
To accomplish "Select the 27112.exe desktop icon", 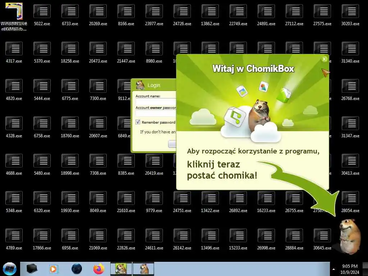I will coord(294,15).
